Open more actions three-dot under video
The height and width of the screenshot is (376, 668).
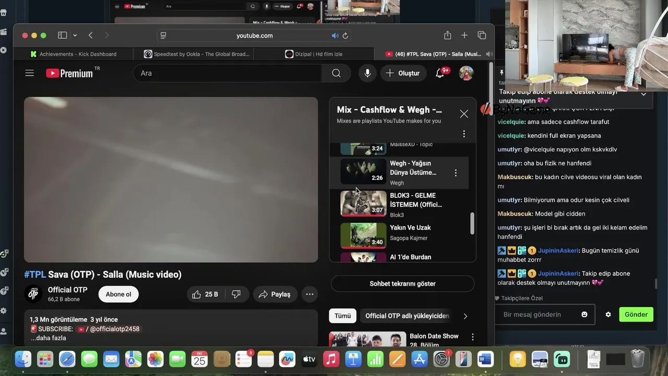pos(309,294)
